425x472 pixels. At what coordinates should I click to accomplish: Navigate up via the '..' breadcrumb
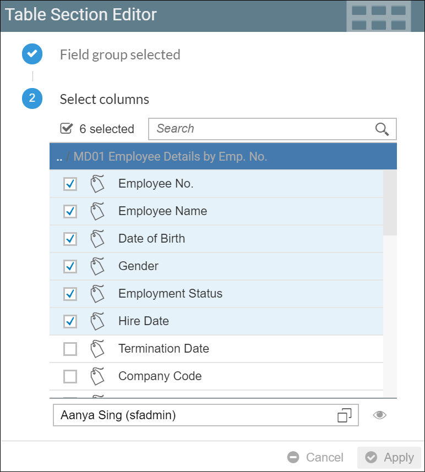pos(59,157)
